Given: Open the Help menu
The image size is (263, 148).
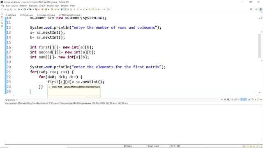Looking at the screenshot, I should (72, 6).
